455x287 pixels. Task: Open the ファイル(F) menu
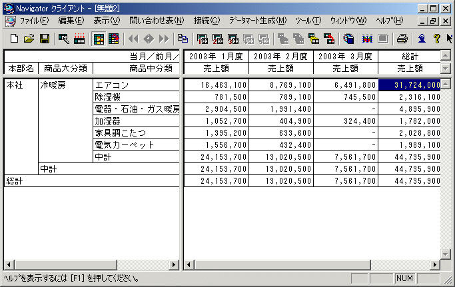[34, 21]
